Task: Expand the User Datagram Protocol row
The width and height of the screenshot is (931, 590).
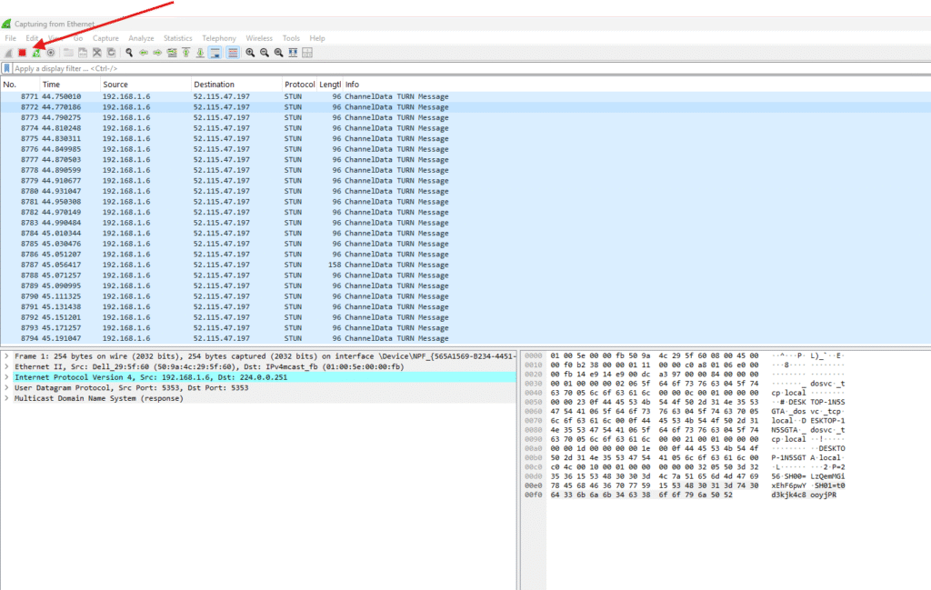Action: pyautogui.click(x=6, y=387)
